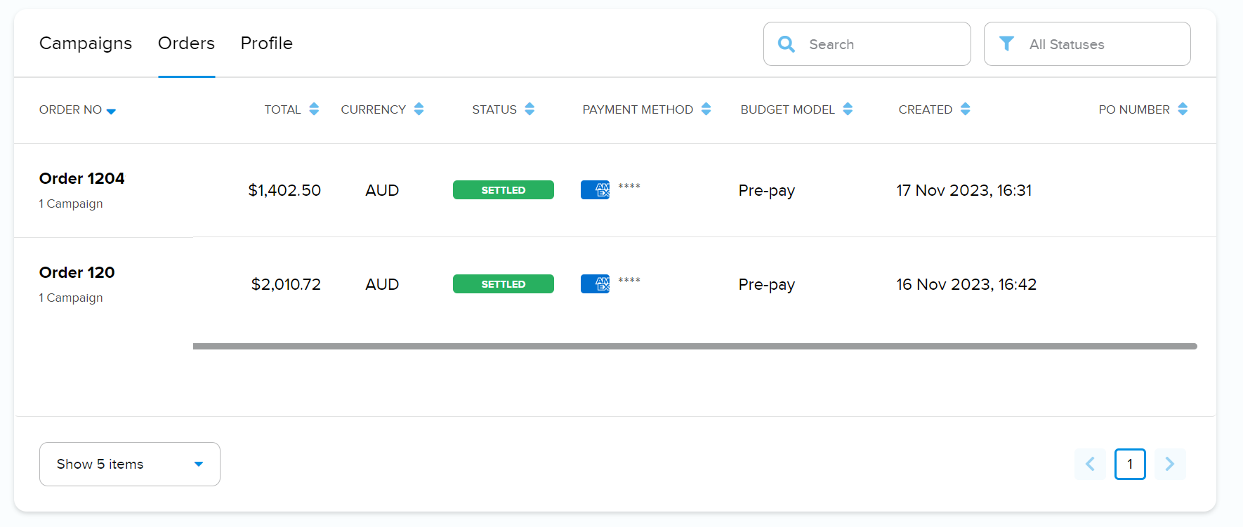Click the search magnifier icon
1243x527 pixels.
pyautogui.click(x=787, y=44)
